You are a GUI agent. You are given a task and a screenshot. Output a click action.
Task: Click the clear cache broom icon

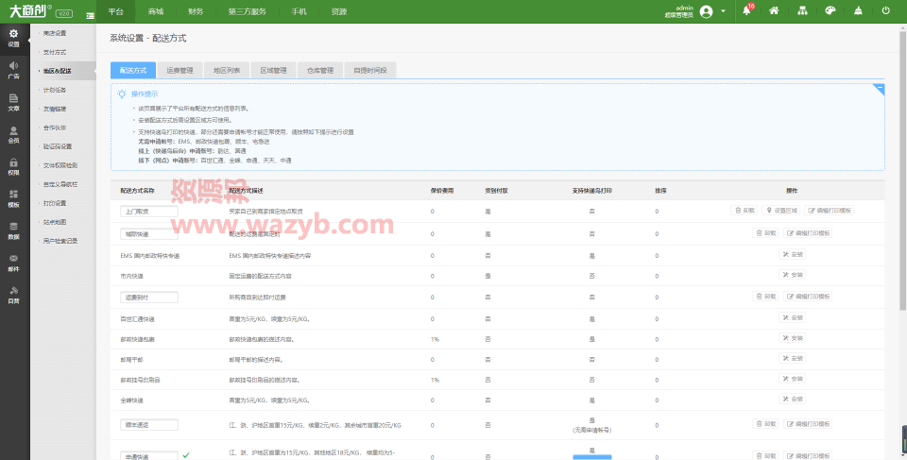(x=858, y=10)
